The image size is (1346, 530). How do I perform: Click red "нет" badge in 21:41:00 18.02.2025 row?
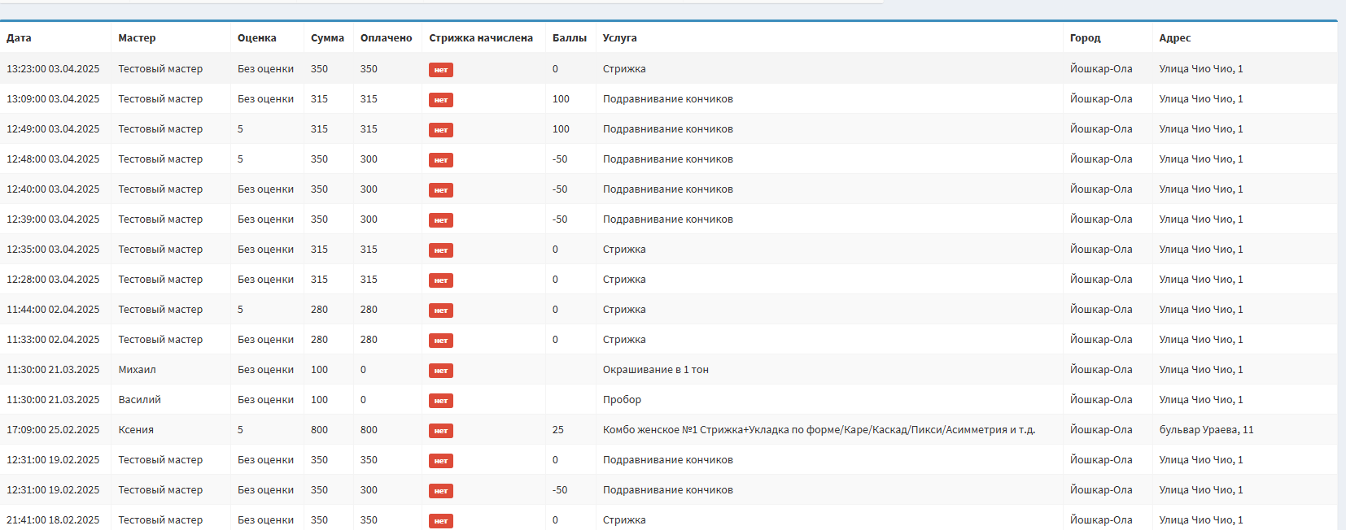441,521
